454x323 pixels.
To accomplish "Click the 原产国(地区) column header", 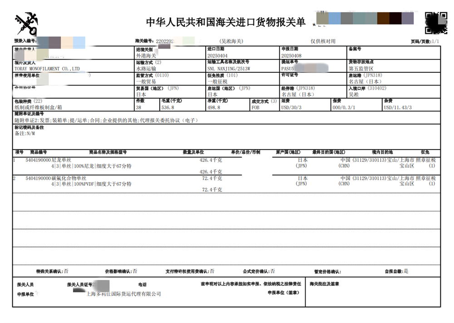I will [x=288, y=152].
